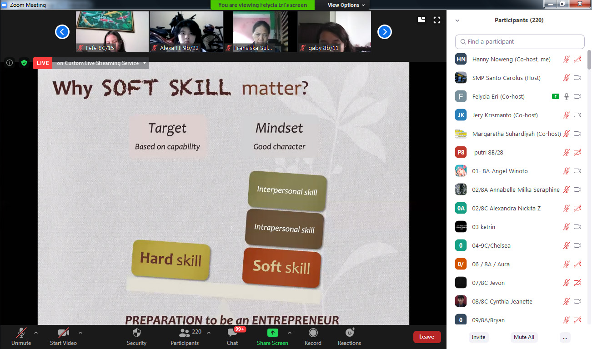The image size is (592, 349).
Task: Unmute your microphone in the toolbar
Action: [21, 337]
